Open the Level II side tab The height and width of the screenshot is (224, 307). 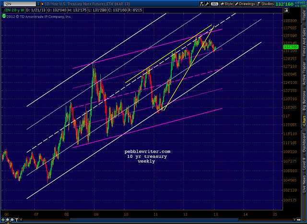[304, 164]
